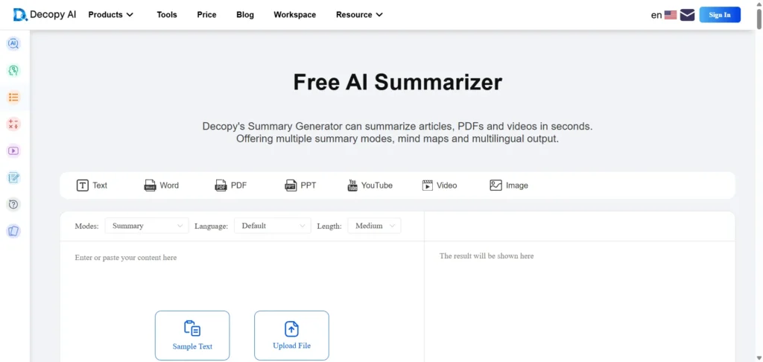Click the PDF file icon
The image size is (763, 362).
(x=221, y=185)
